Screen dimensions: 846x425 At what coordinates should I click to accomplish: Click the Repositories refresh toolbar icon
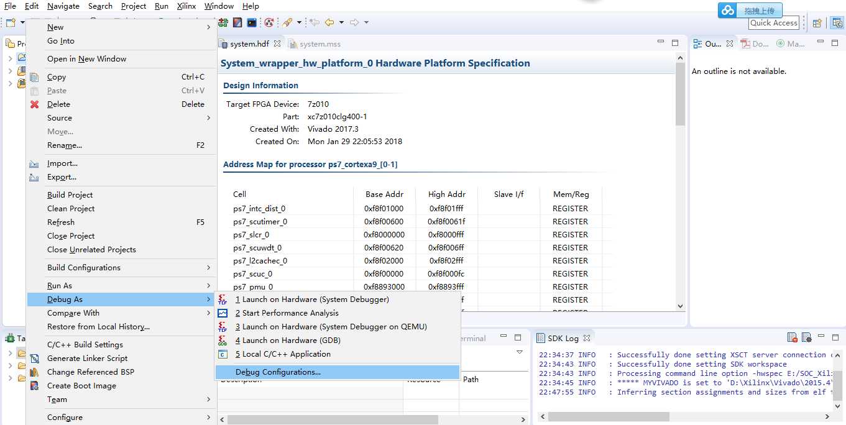[x=269, y=22]
